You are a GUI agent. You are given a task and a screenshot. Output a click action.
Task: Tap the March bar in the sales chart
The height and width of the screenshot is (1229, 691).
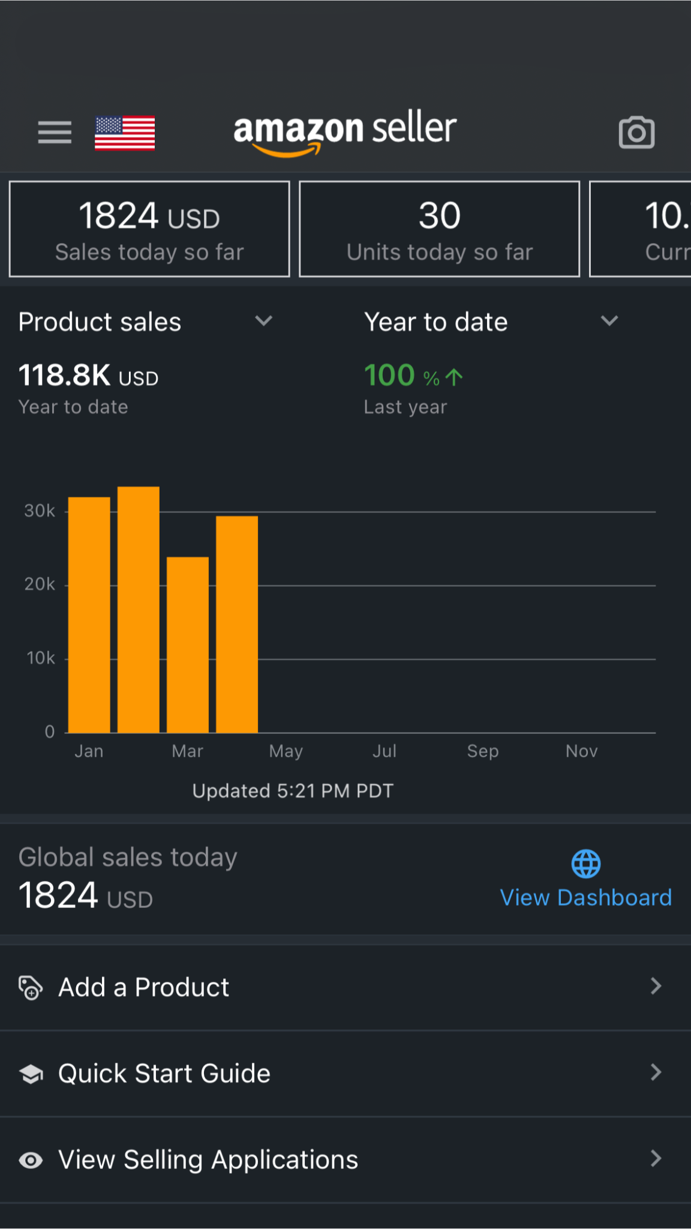[188, 645]
